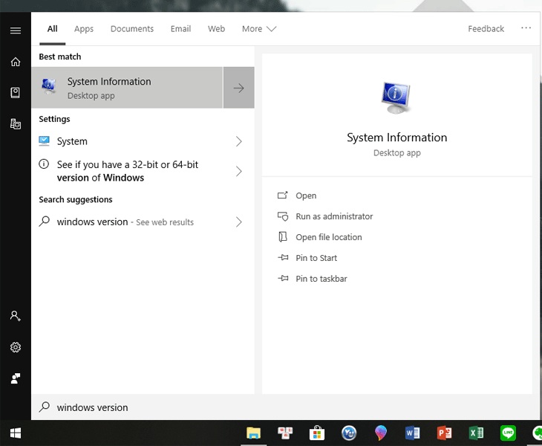
Task: Expand System Information result arrow
Action: [238, 88]
